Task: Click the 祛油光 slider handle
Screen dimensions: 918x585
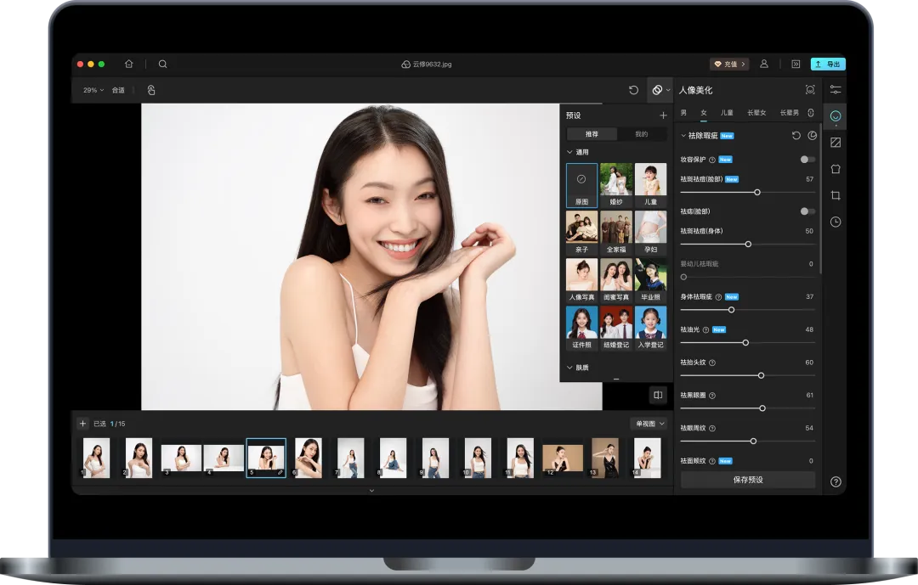Action: click(x=745, y=342)
